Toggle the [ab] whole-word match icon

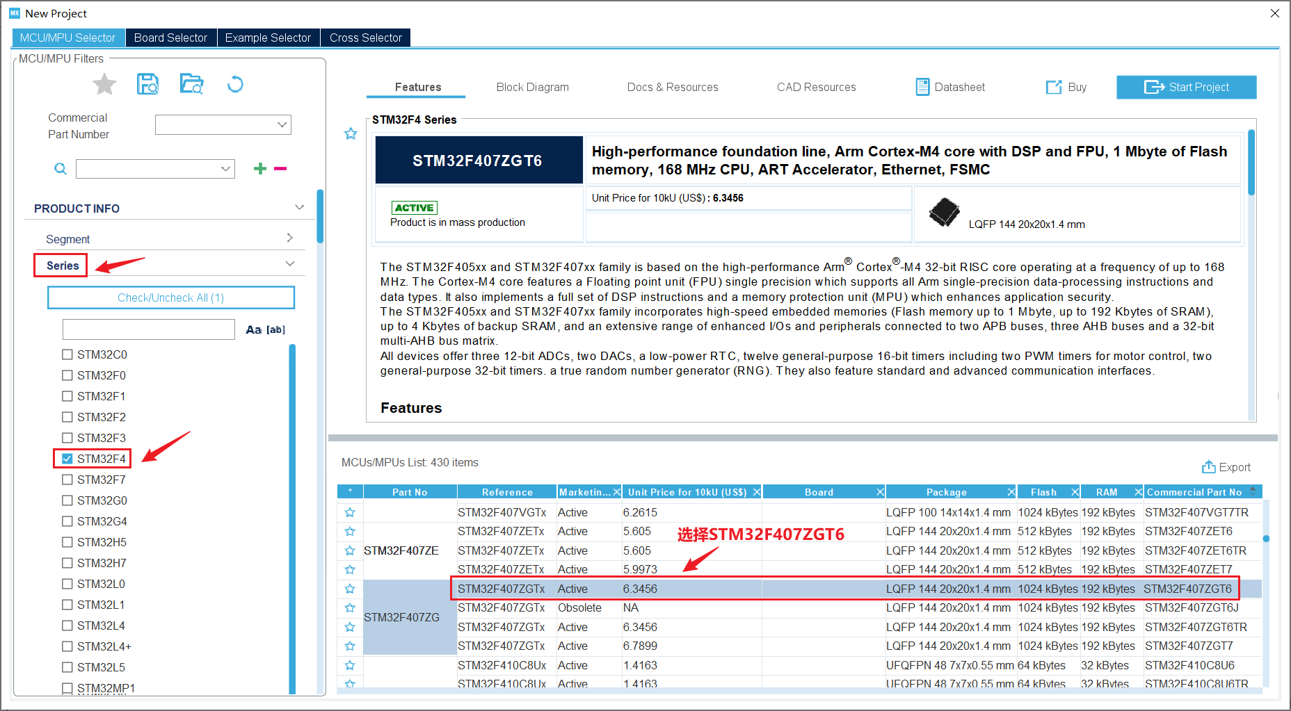275,329
